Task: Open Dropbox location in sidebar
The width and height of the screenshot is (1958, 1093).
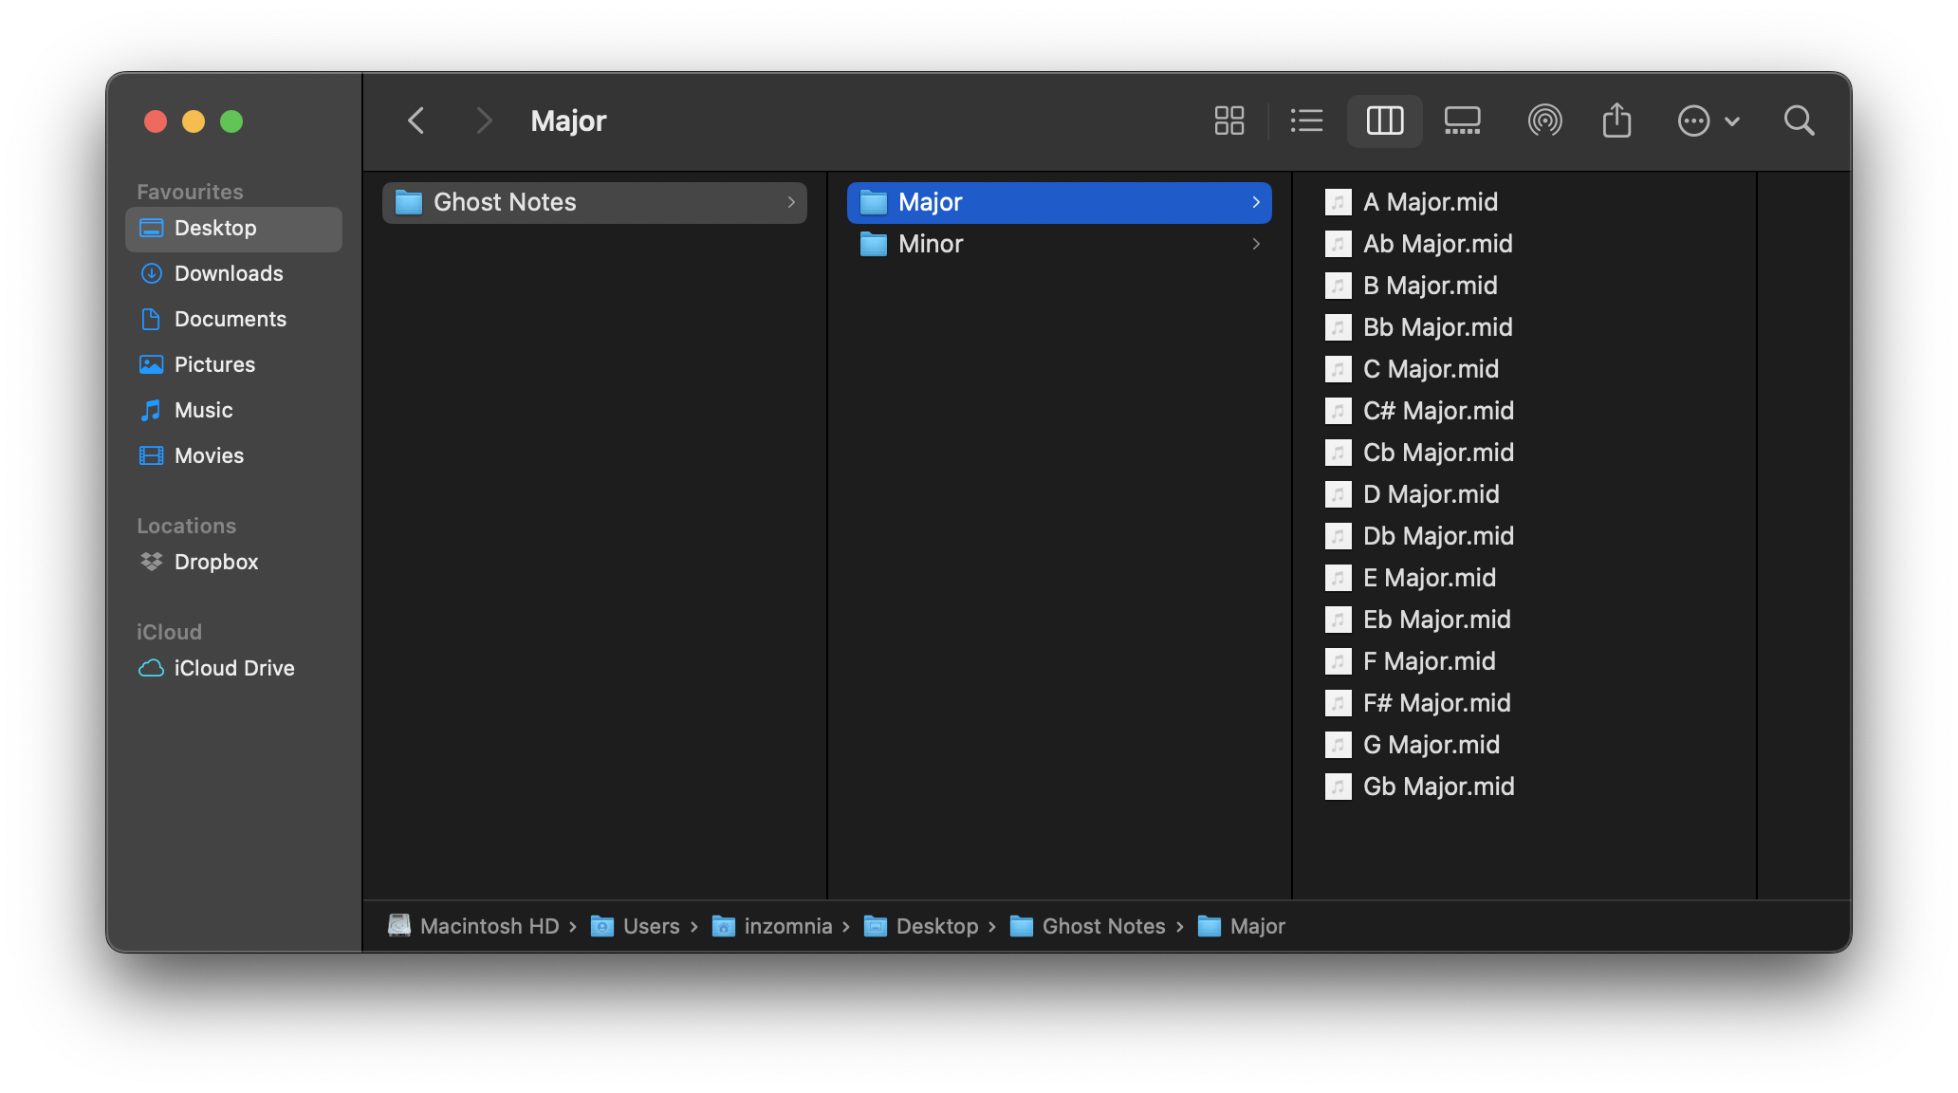Action: [x=215, y=562]
